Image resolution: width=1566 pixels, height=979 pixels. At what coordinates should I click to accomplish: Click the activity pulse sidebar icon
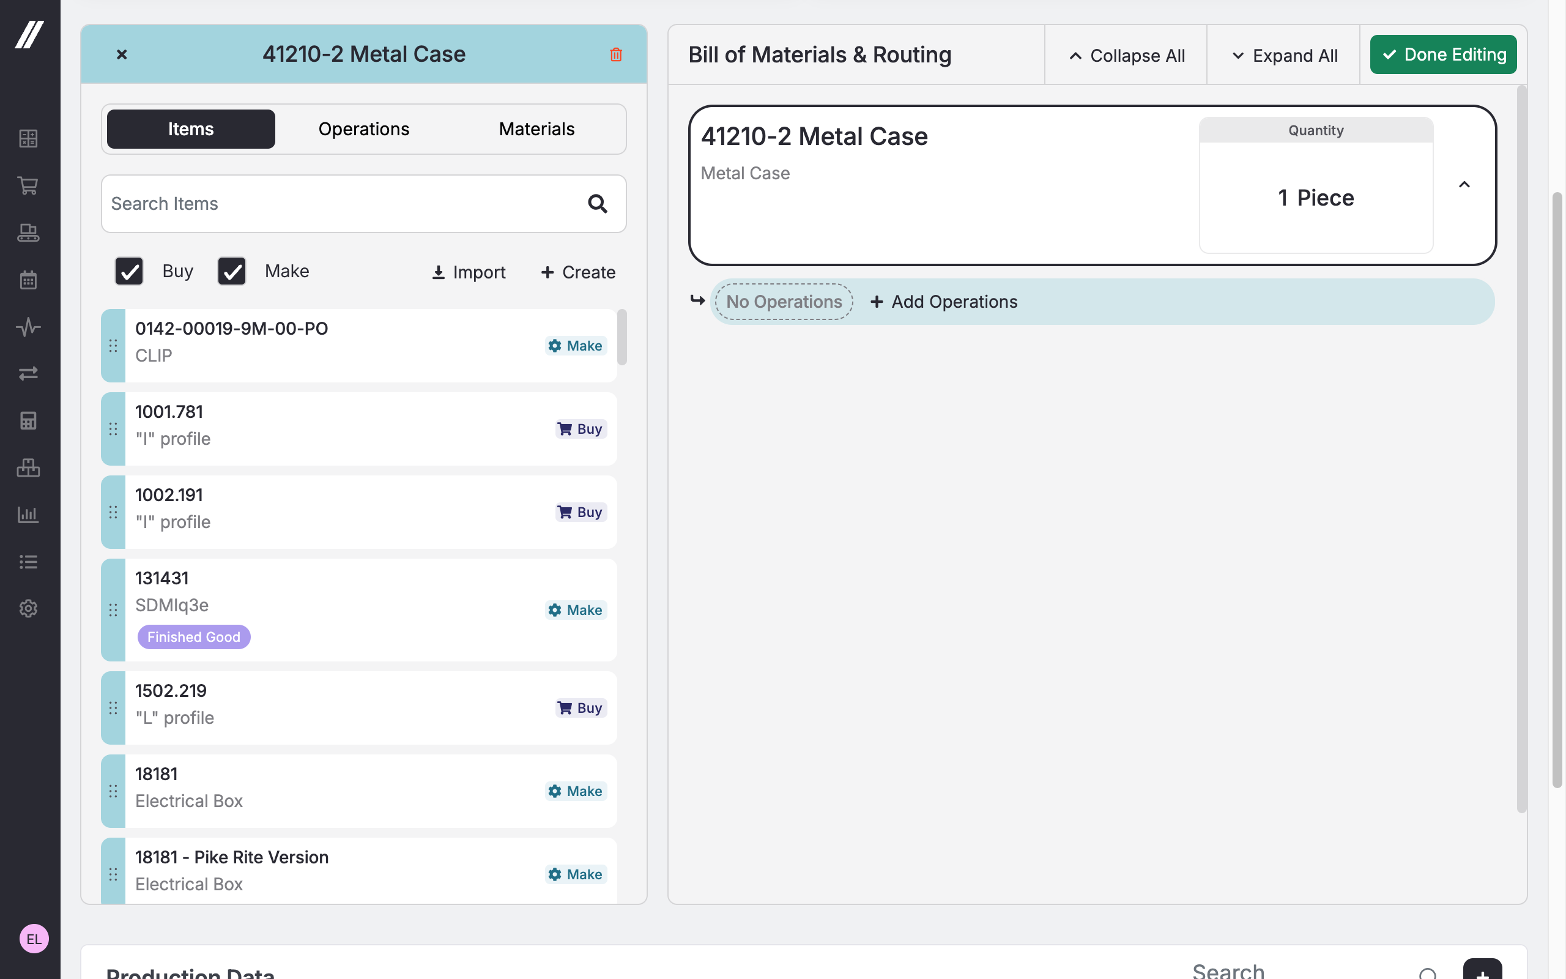tap(28, 327)
